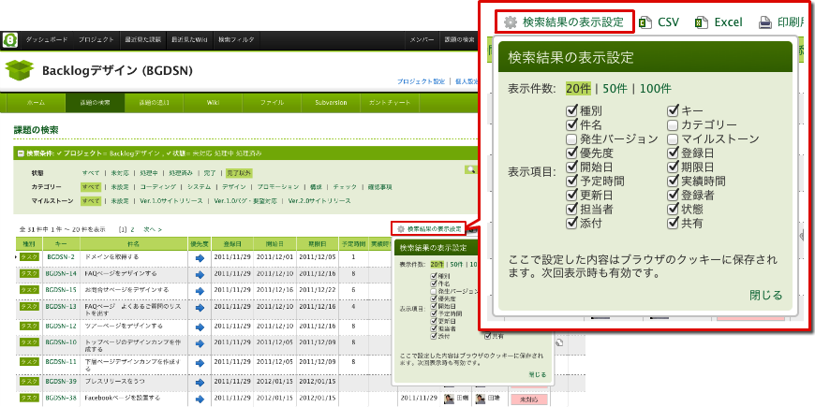Viewport: 815px width, 407px height.
Task: Click the タスク badge in the BGDSN-13 row
Action: (29, 307)
